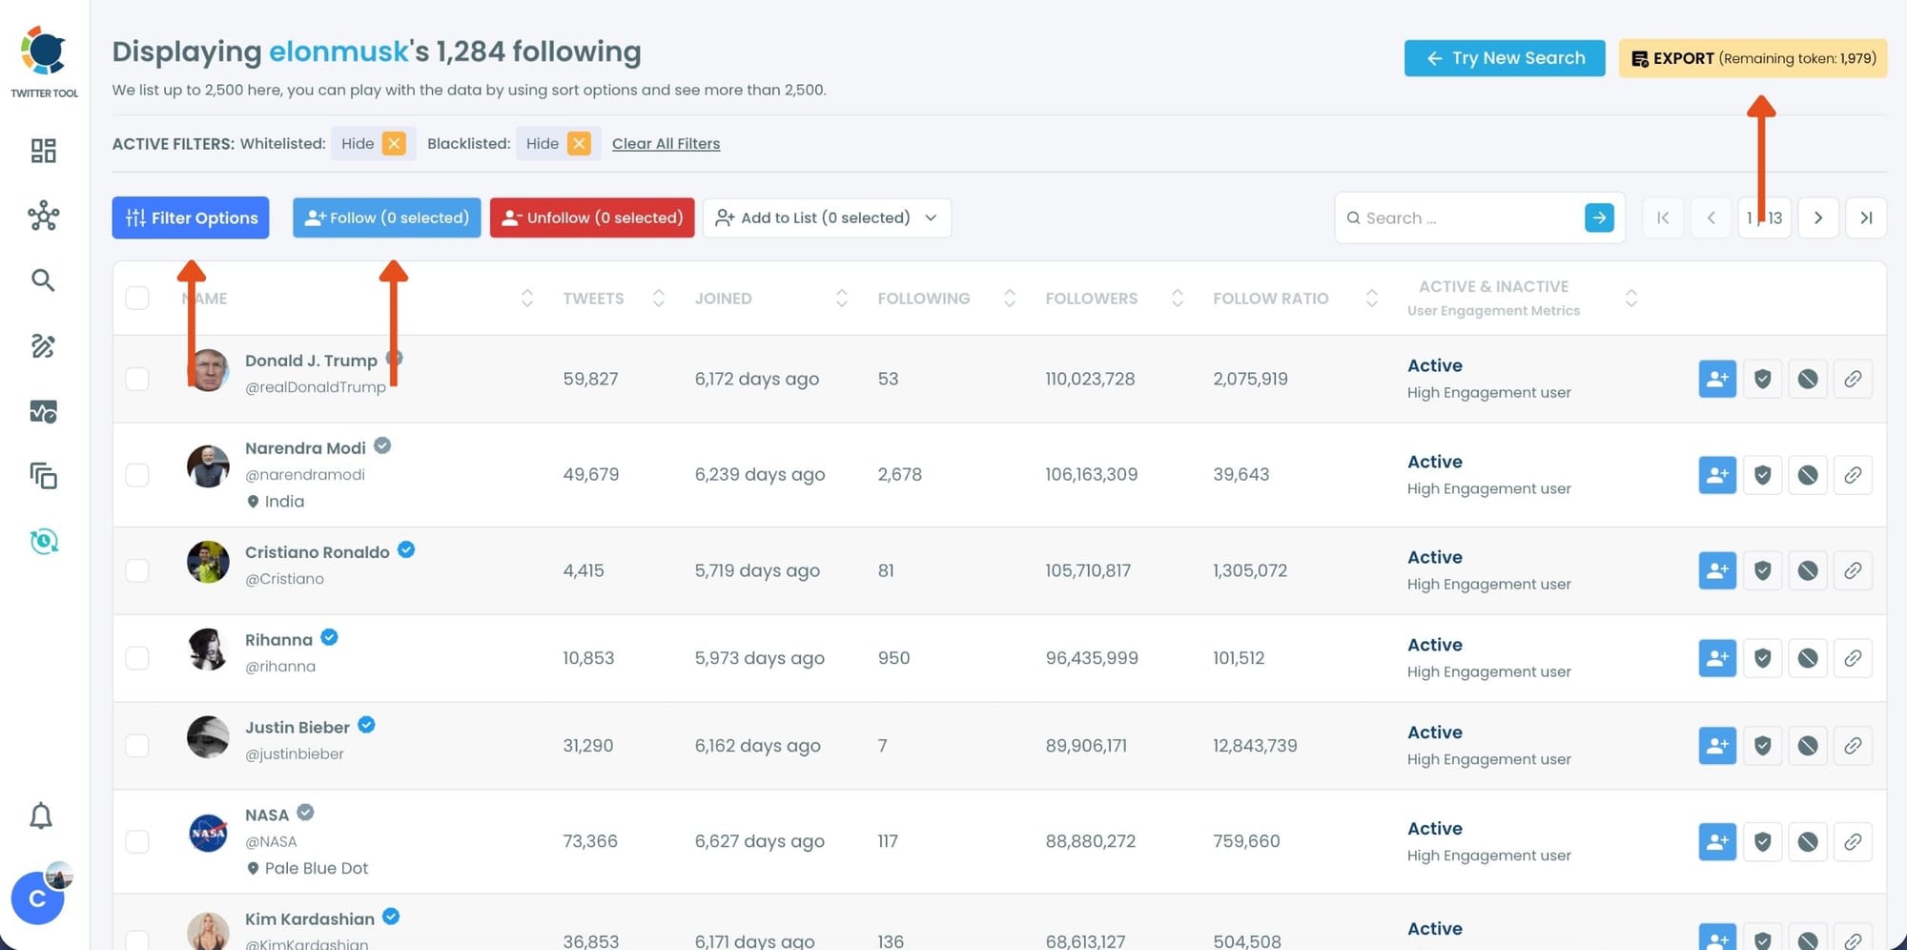Screen dimensions: 1907x950
Task: Blacklist Justin Bieber with block icon
Action: (1807, 746)
